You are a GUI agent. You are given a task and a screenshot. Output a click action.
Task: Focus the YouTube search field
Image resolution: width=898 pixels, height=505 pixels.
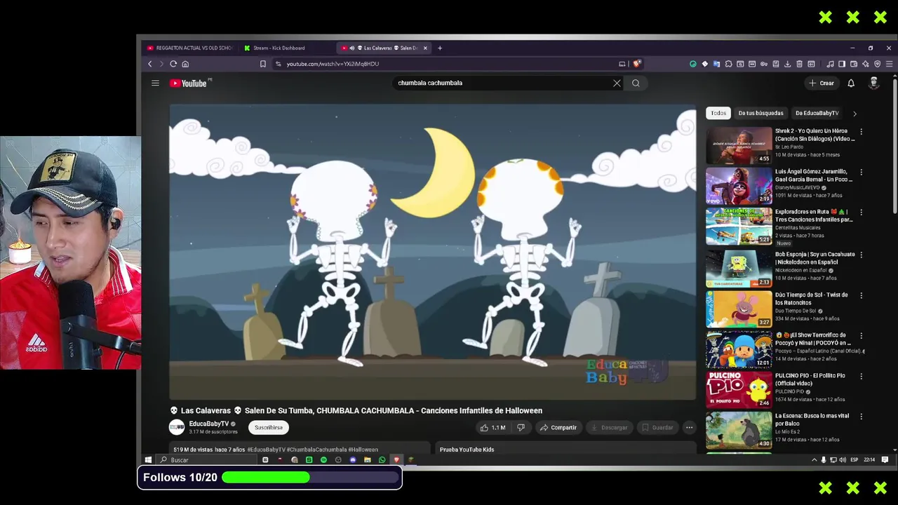pos(502,83)
